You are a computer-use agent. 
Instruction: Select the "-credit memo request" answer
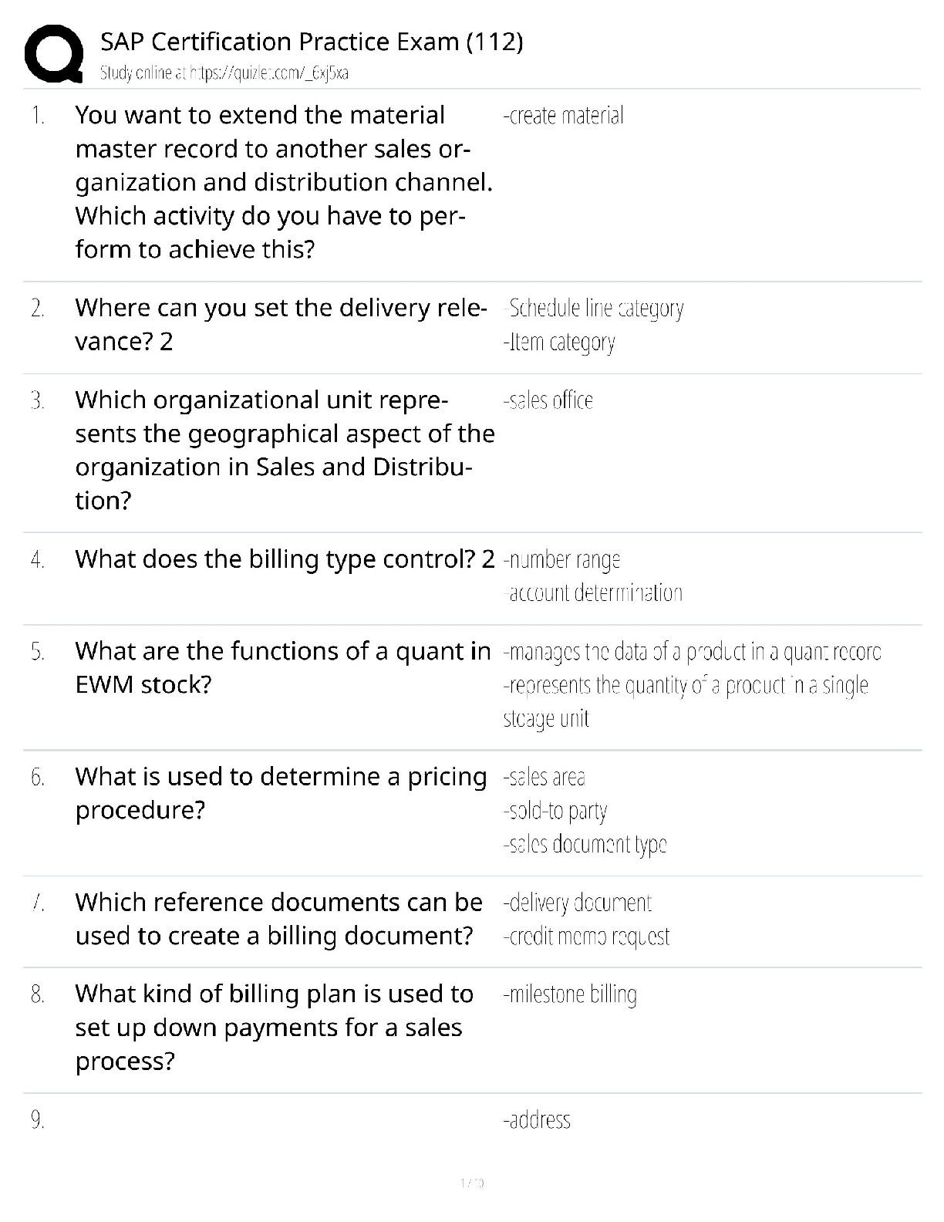[586, 936]
